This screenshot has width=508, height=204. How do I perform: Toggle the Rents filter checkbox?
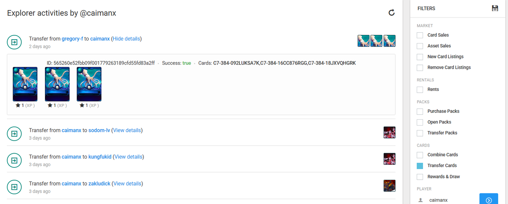[420, 90]
